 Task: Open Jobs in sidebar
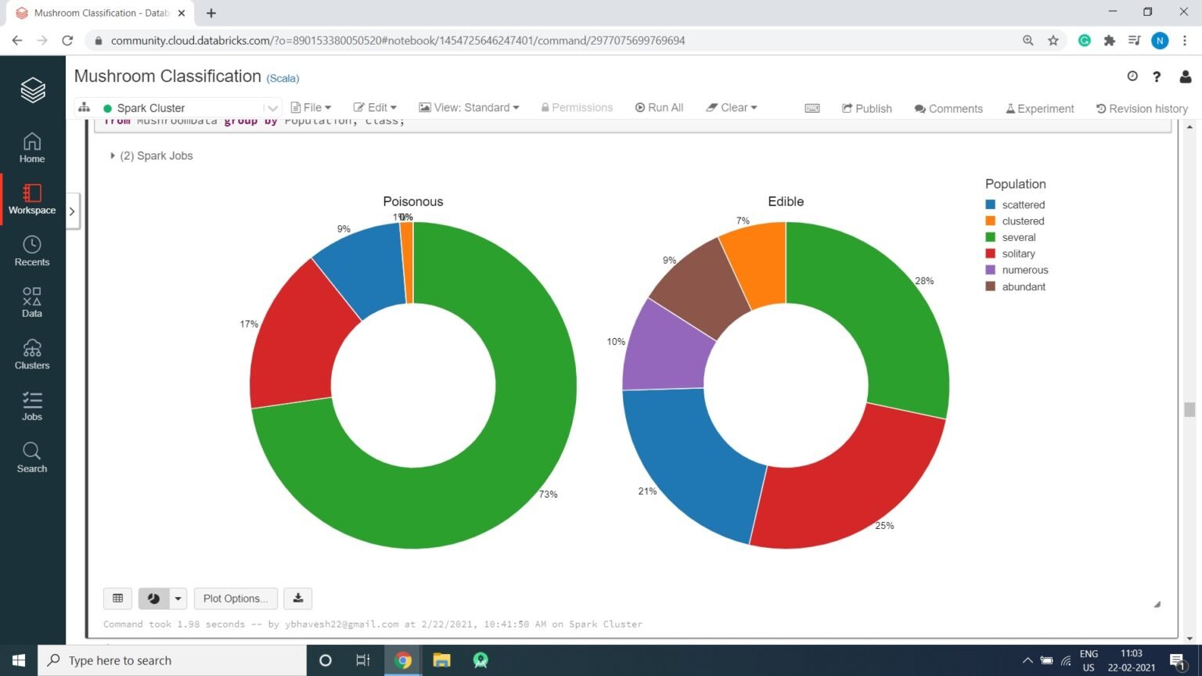(x=32, y=406)
